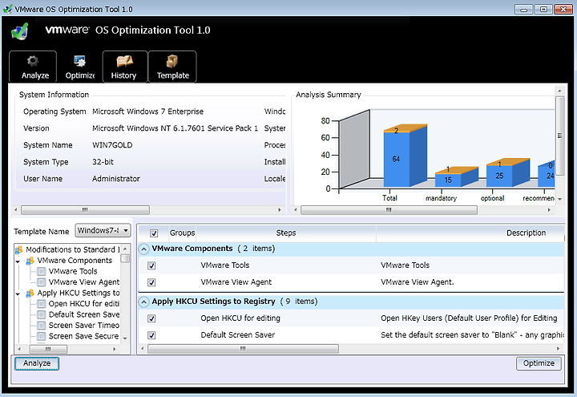
Task: Collapse the VMware Components group header
Action: tap(144, 249)
